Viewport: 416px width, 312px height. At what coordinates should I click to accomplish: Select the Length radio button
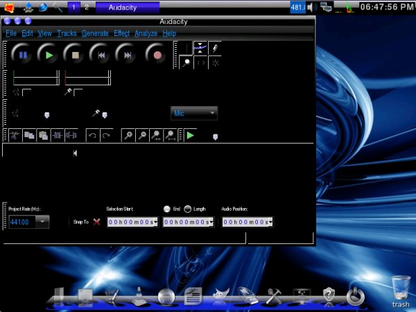pos(188,209)
